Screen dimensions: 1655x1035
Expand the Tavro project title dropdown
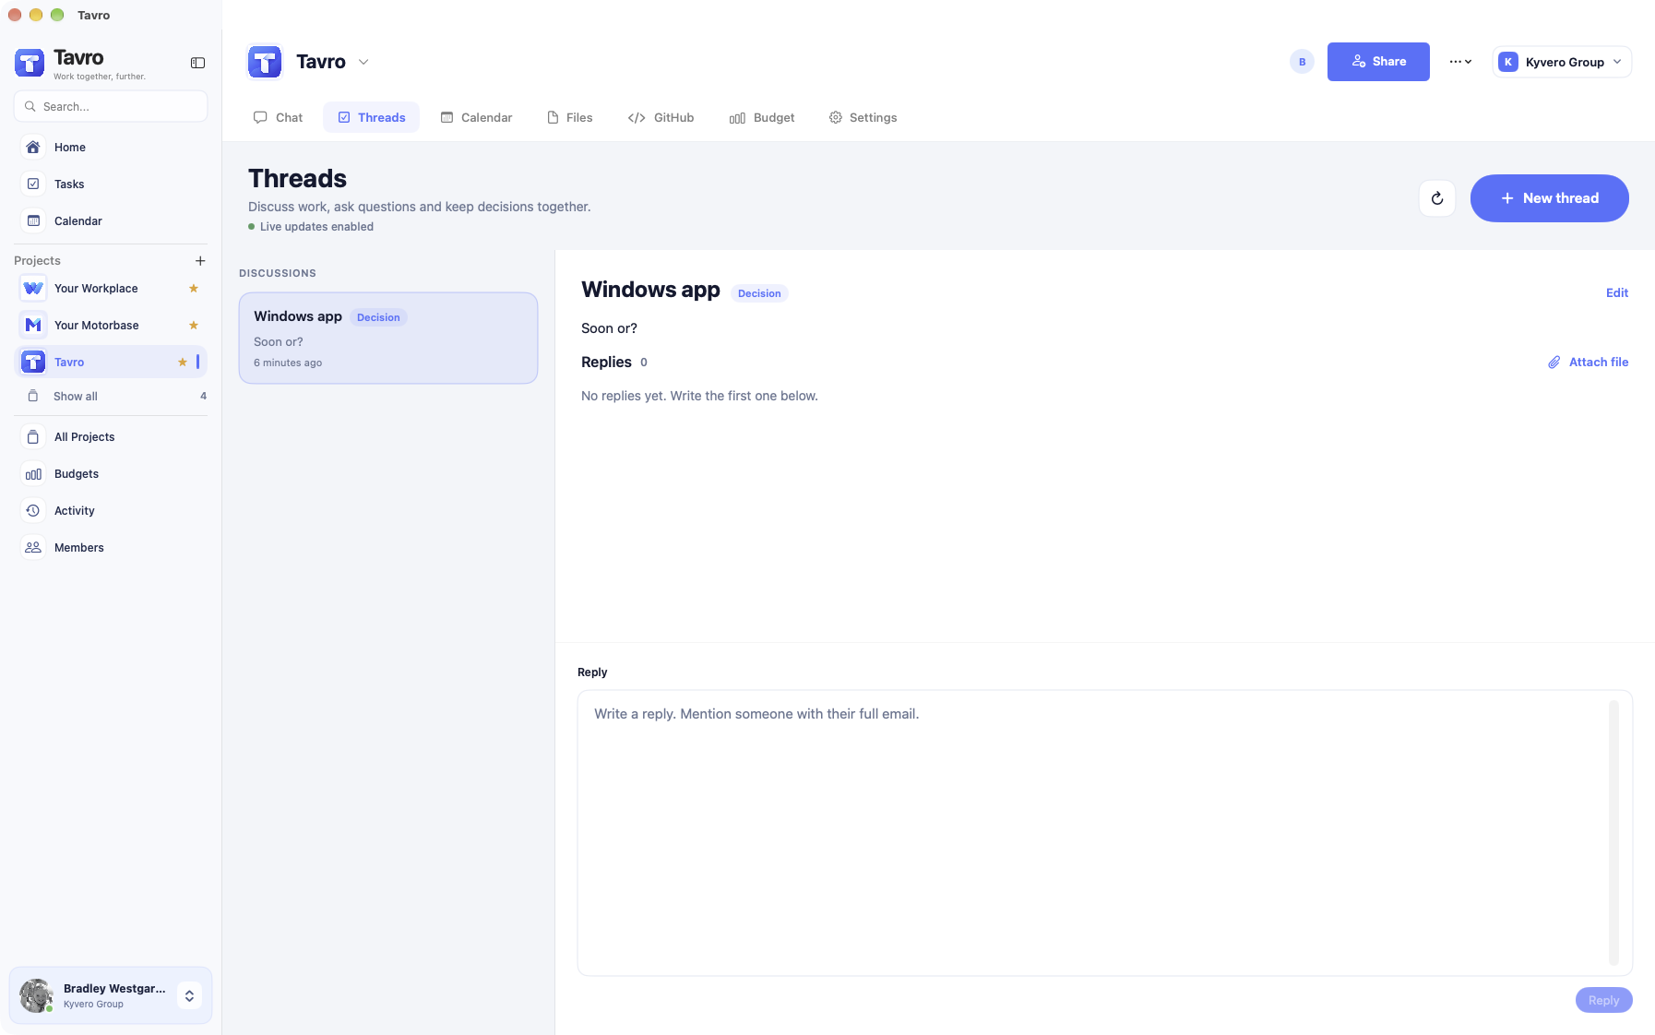pos(363,62)
